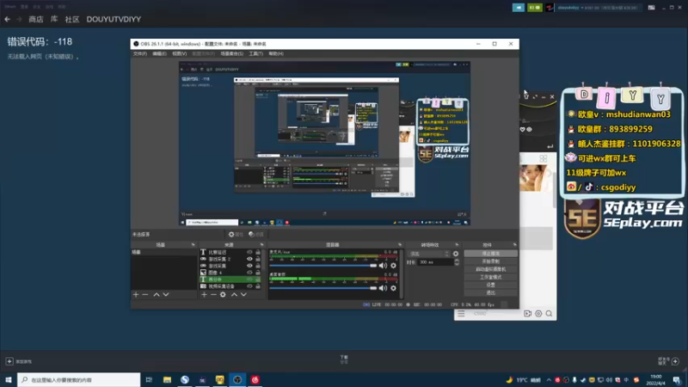688x387 pixels.
Task: Go to Steam 库 library tab
Action: pyautogui.click(x=54, y=19)
